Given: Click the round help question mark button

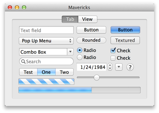Looking at the screenshot, I should click(130, 67).
